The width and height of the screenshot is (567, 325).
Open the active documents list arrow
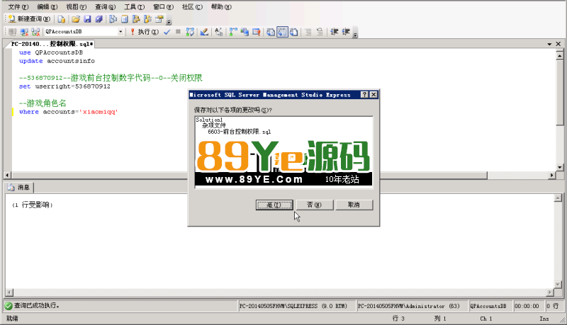click(549, 44)
